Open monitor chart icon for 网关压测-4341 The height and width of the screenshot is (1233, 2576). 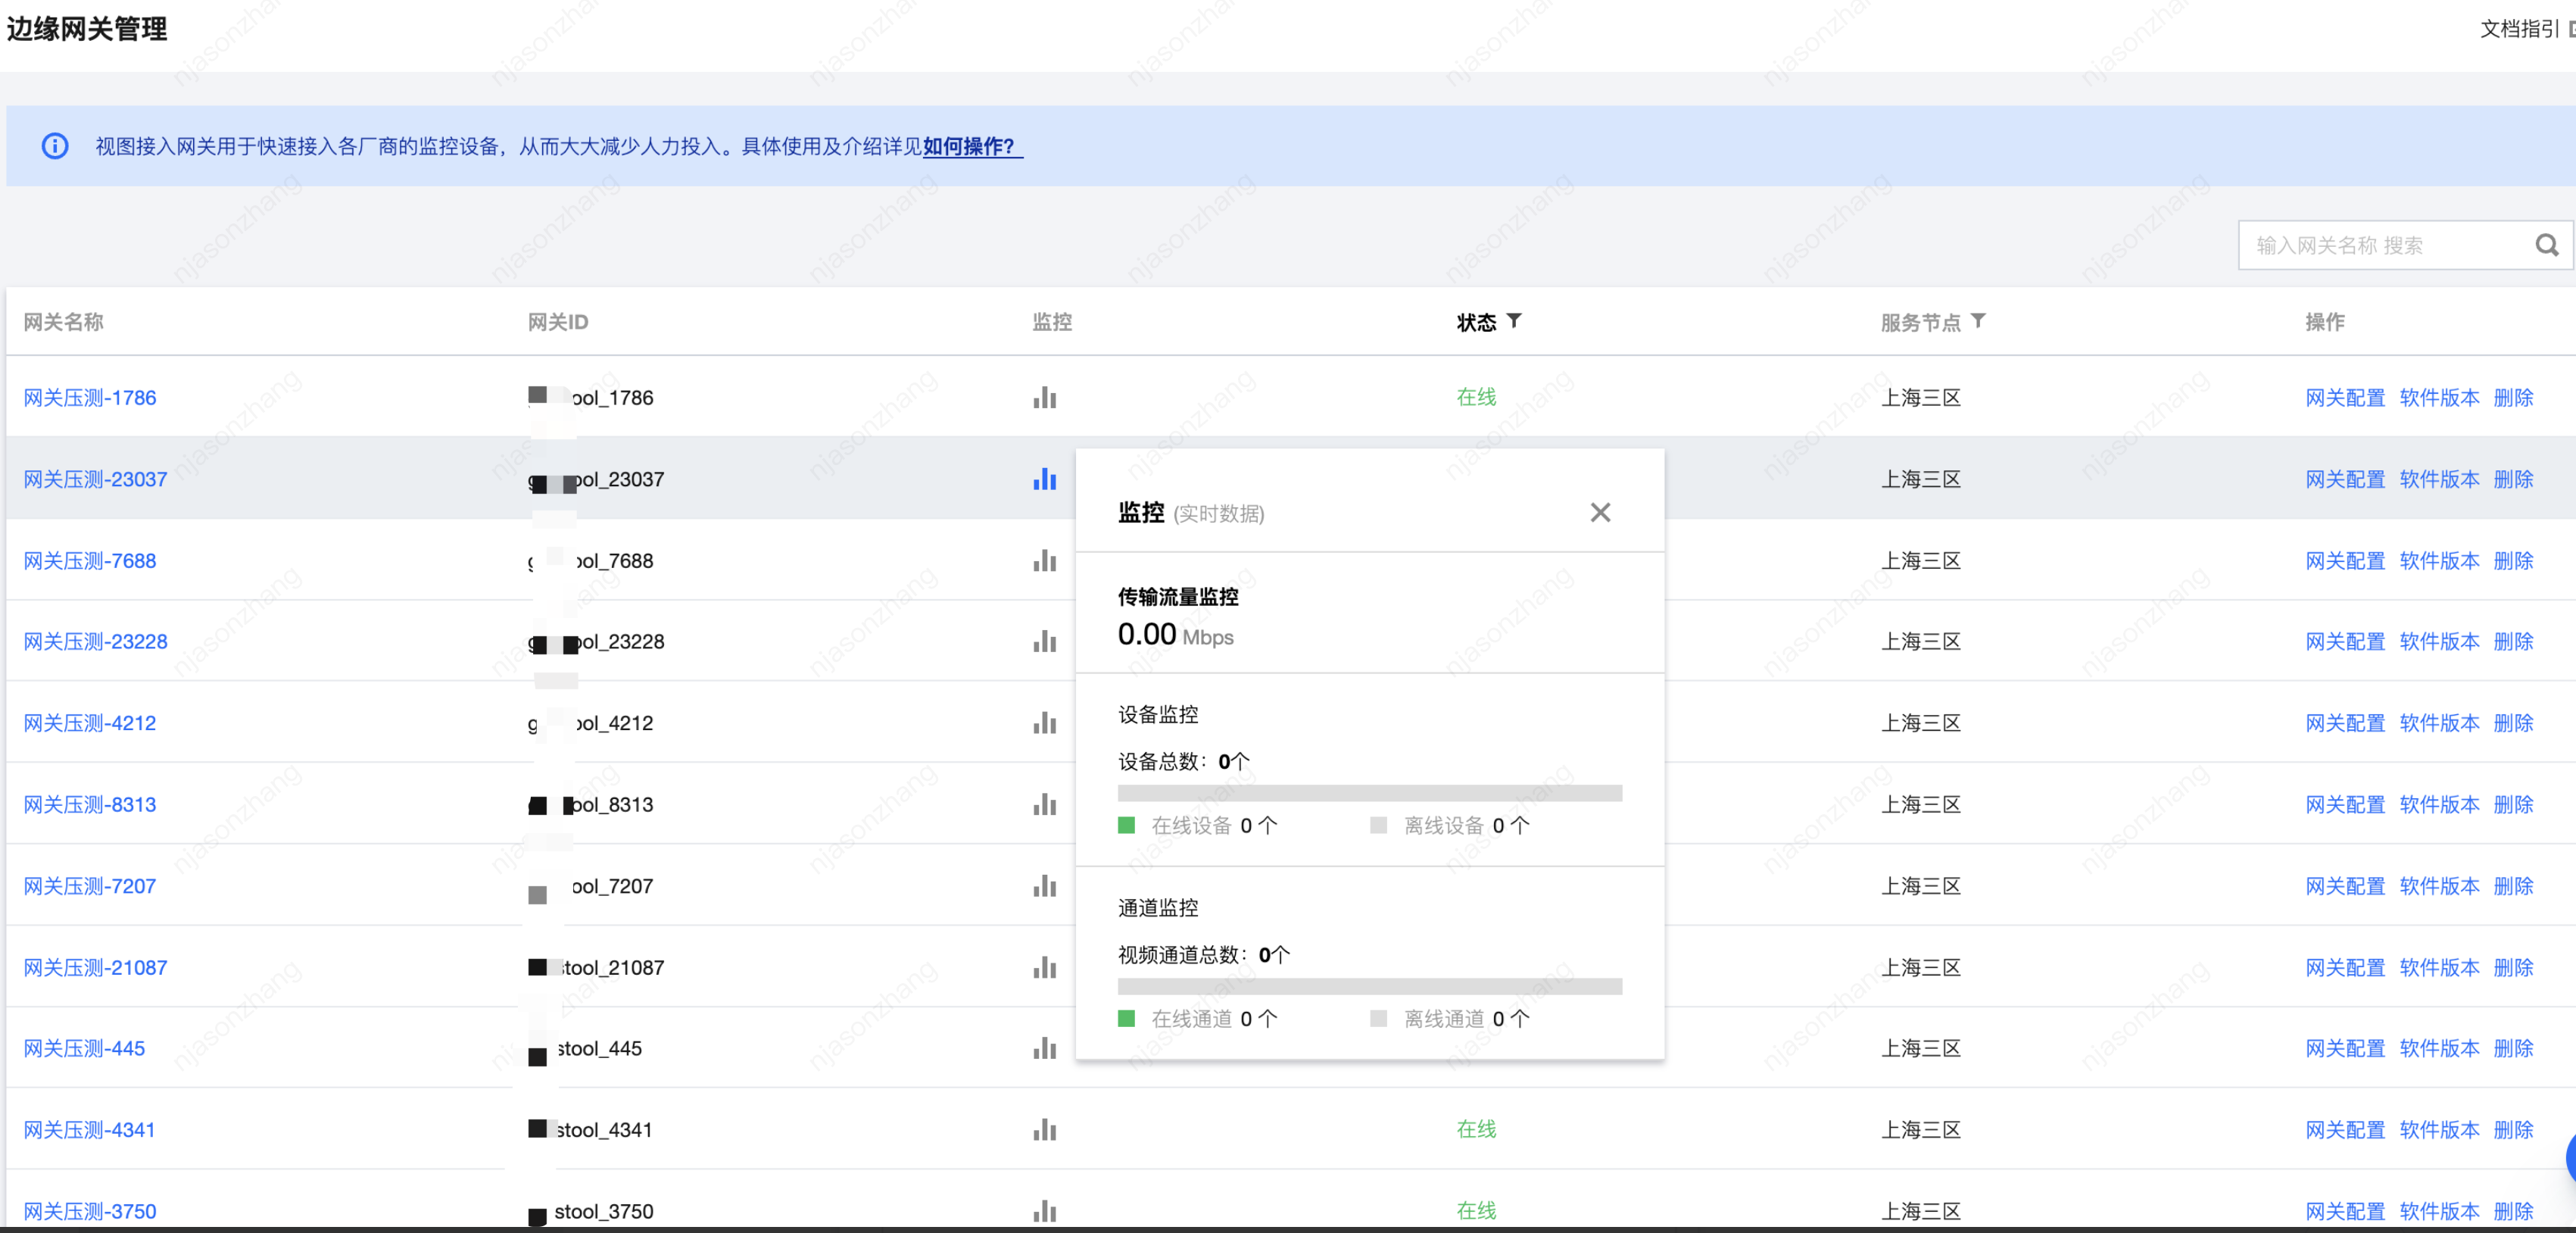tap(1044, 1130)
